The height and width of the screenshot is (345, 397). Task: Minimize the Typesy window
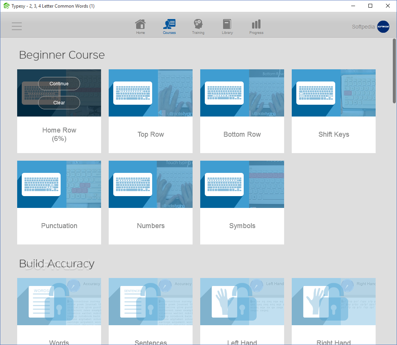point(353,6)
